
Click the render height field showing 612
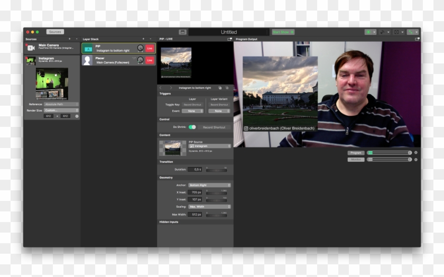click(65, 116)
